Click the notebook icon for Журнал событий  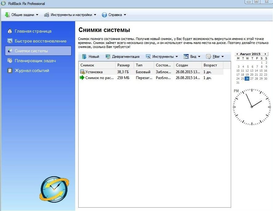coord(10,70)
